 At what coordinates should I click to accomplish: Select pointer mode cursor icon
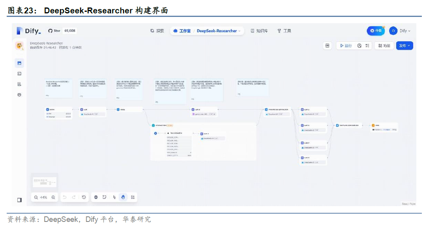click(x=114, y=197)
